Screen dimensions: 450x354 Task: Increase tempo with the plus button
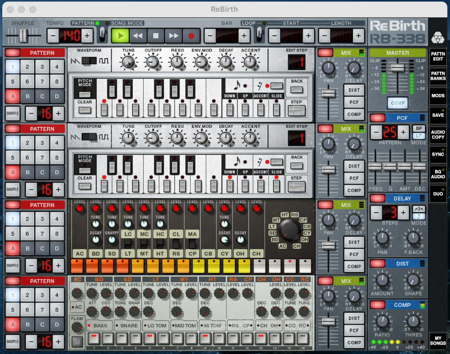click(x=87, y=35)
